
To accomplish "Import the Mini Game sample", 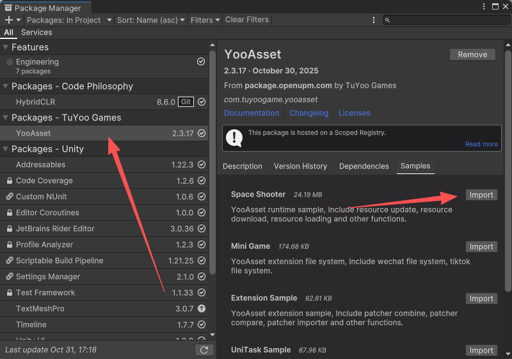I will coord(481,247).
